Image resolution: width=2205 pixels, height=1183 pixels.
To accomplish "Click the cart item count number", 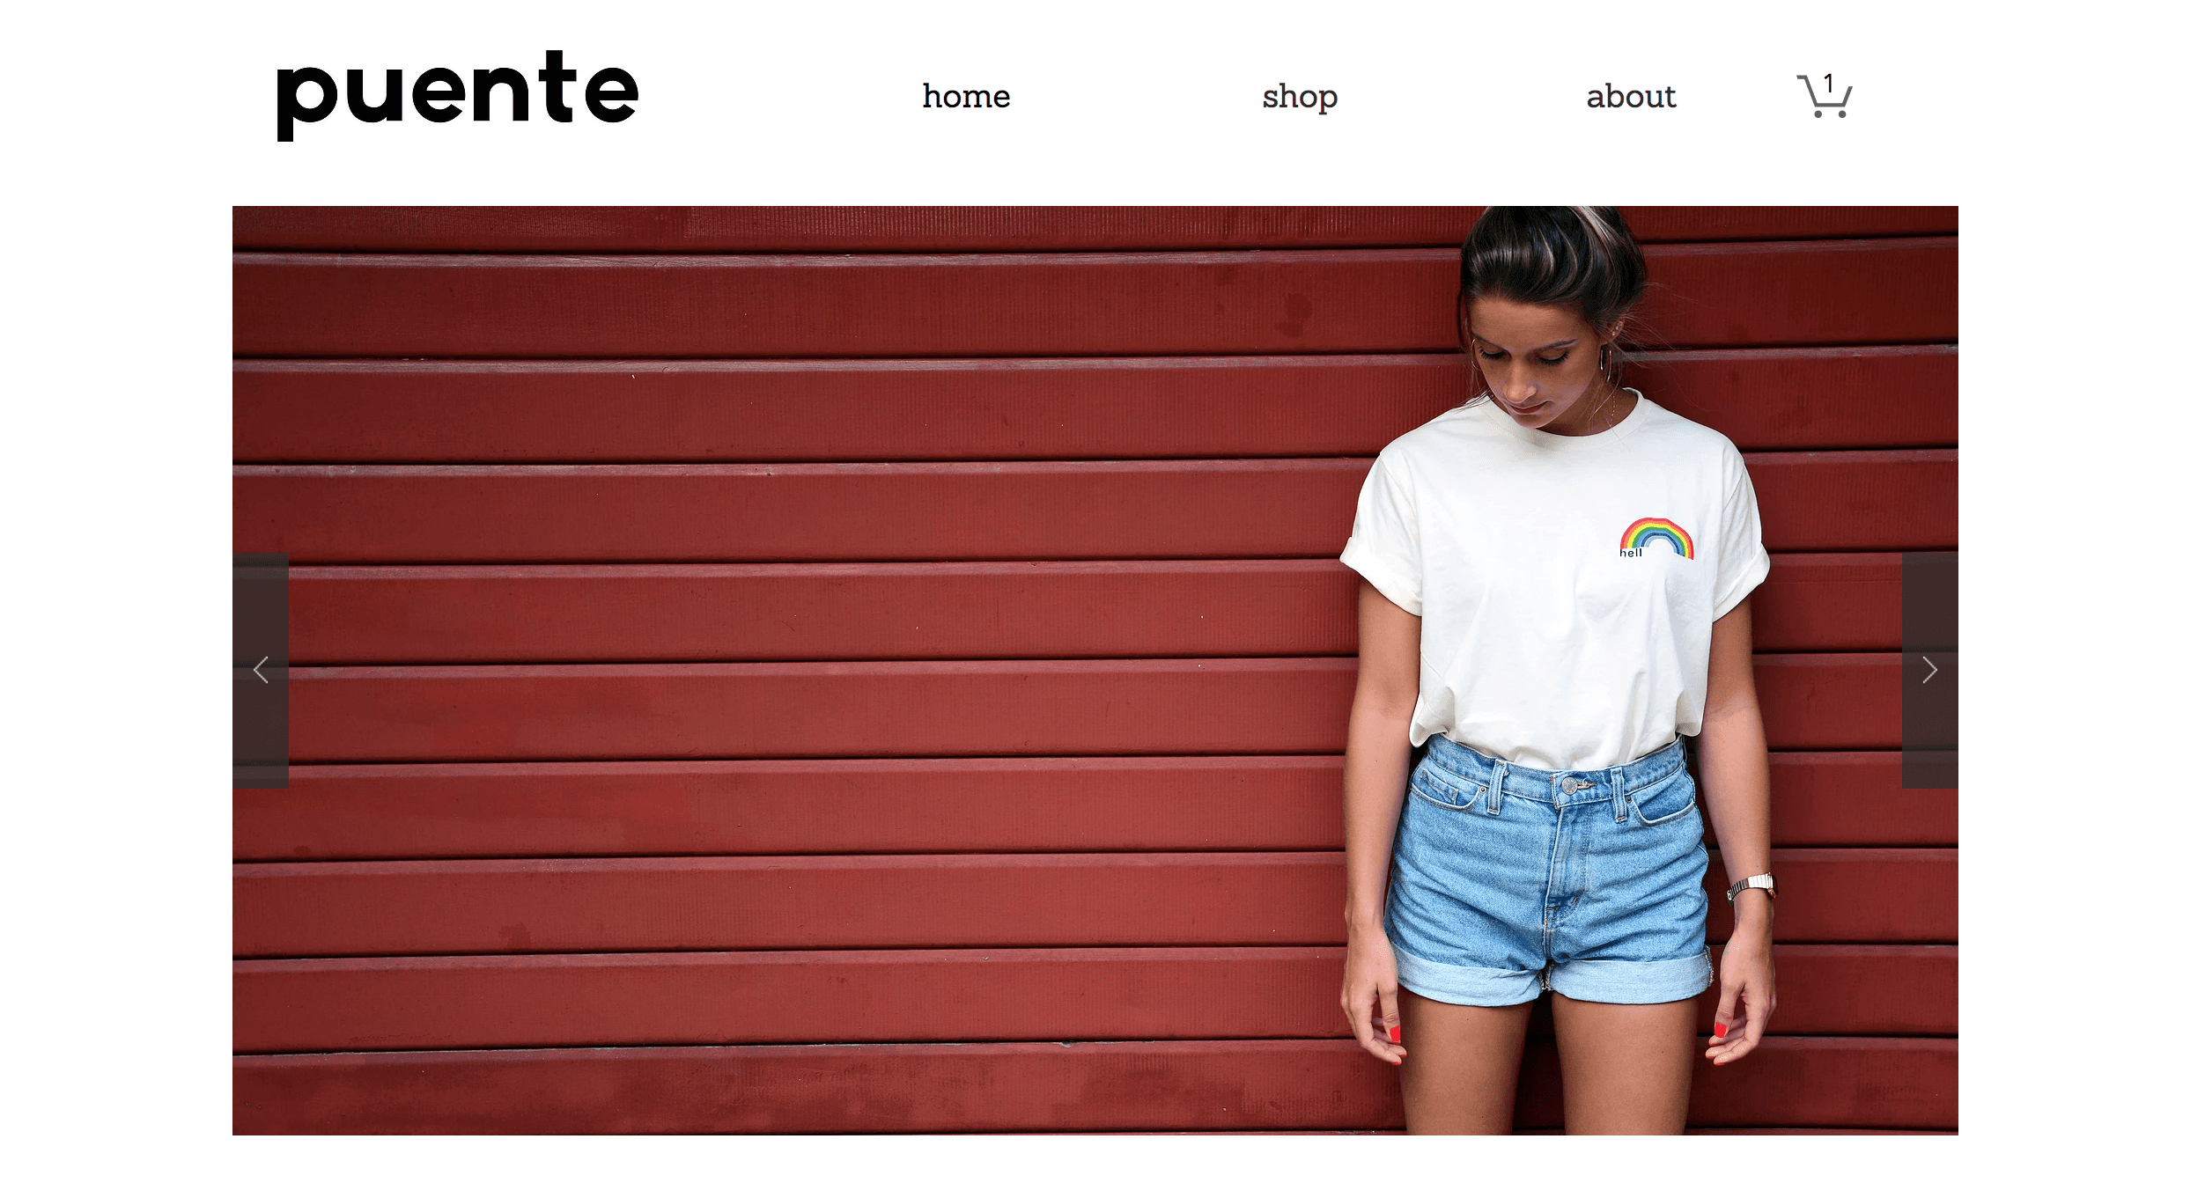I will coord(1829,84).
